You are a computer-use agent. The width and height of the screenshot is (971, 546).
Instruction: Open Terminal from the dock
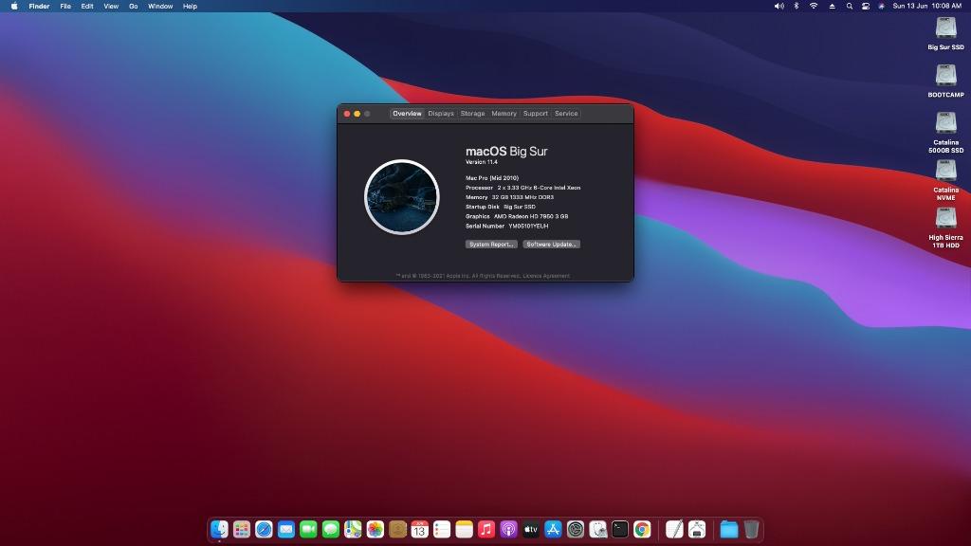(620, 529)
